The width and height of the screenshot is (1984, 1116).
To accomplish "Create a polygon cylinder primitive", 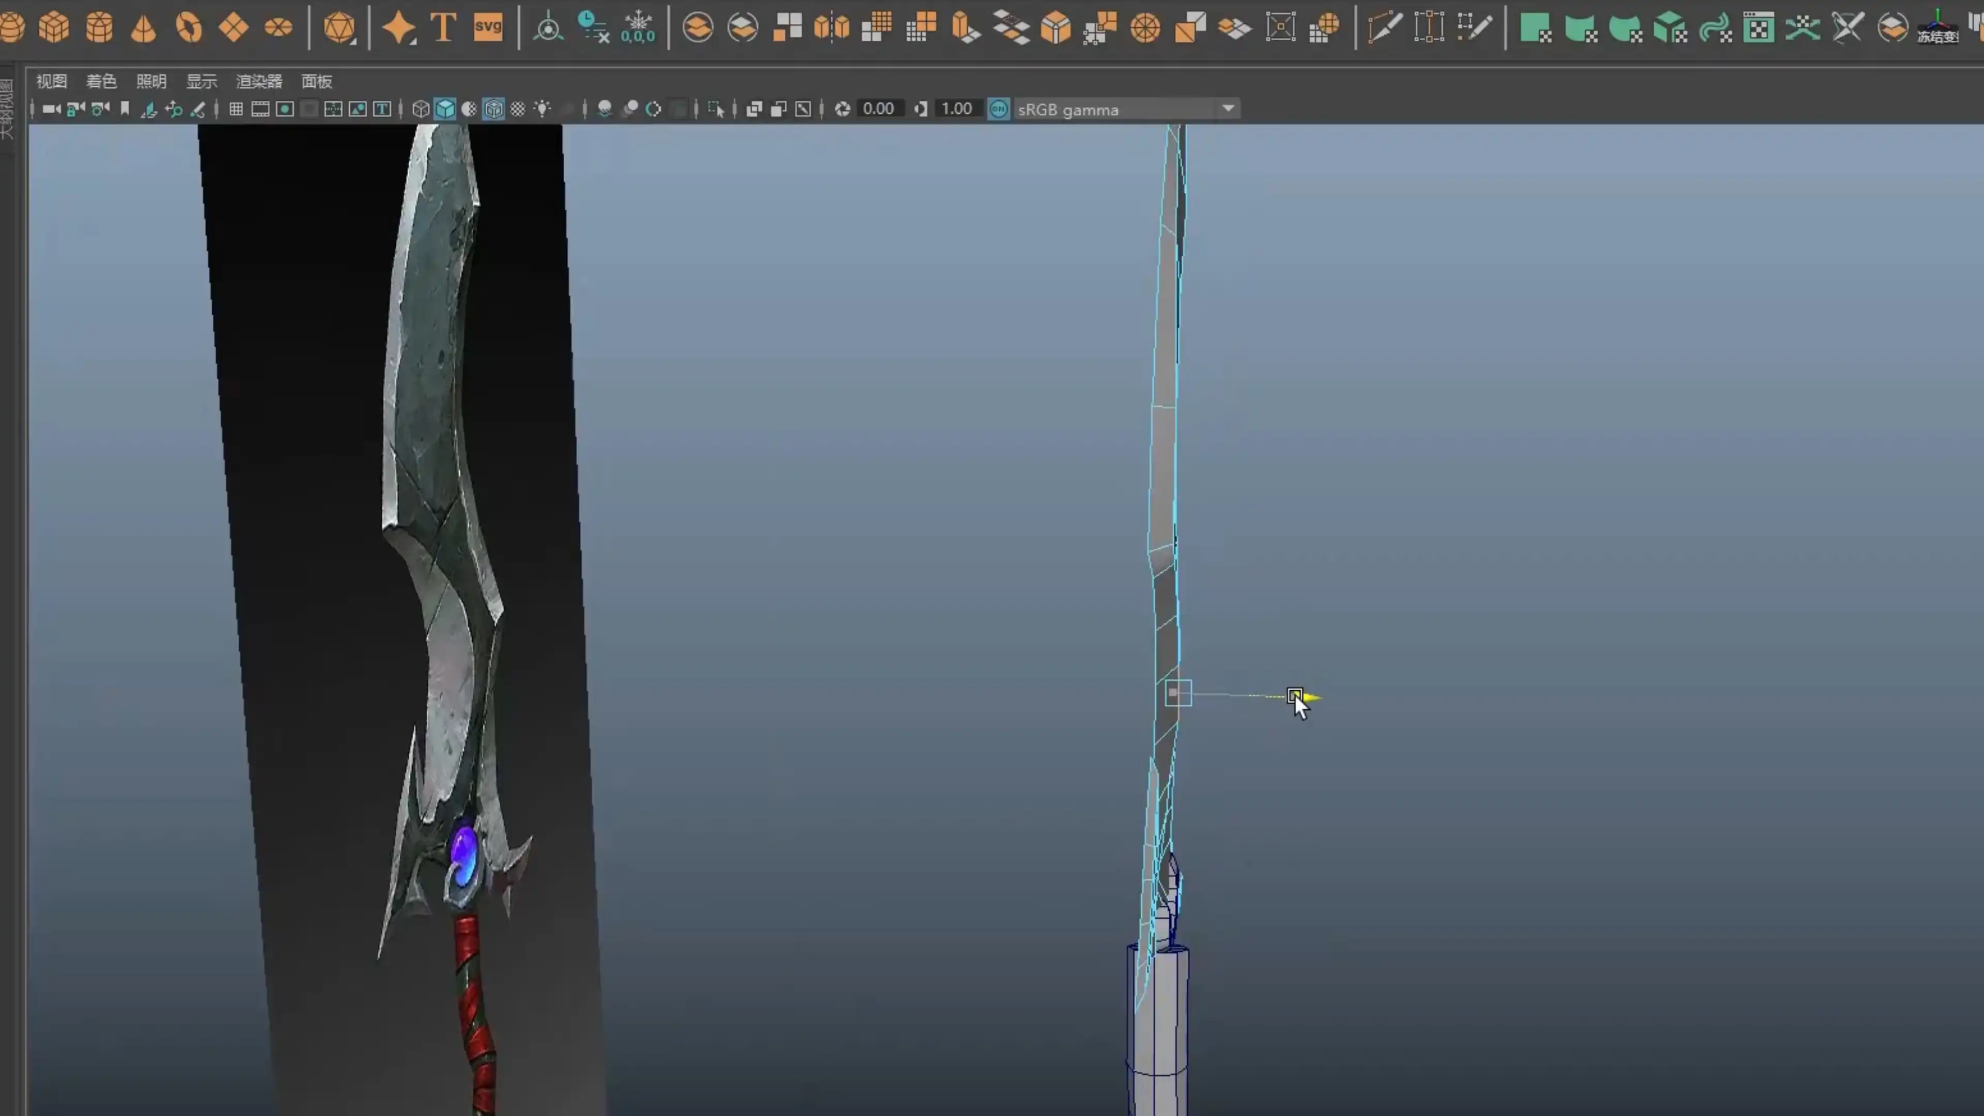I will pos(99,28).
